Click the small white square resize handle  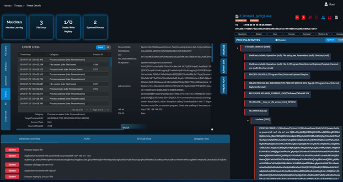tap(212, 129)
